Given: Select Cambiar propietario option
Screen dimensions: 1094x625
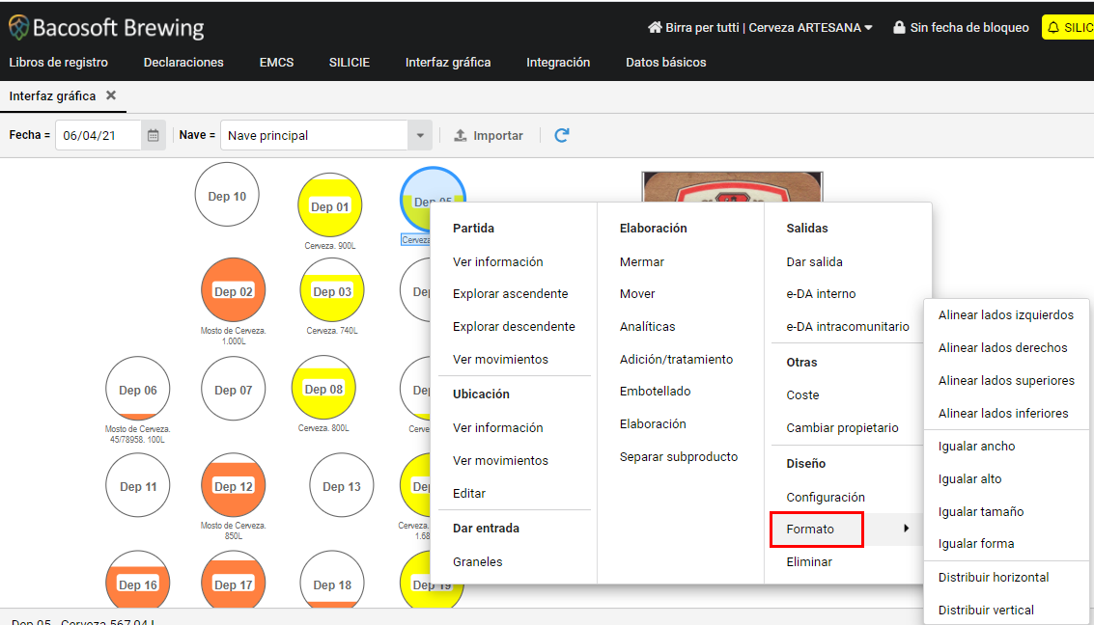Looking at the screenshot, I should click(842, 428).
